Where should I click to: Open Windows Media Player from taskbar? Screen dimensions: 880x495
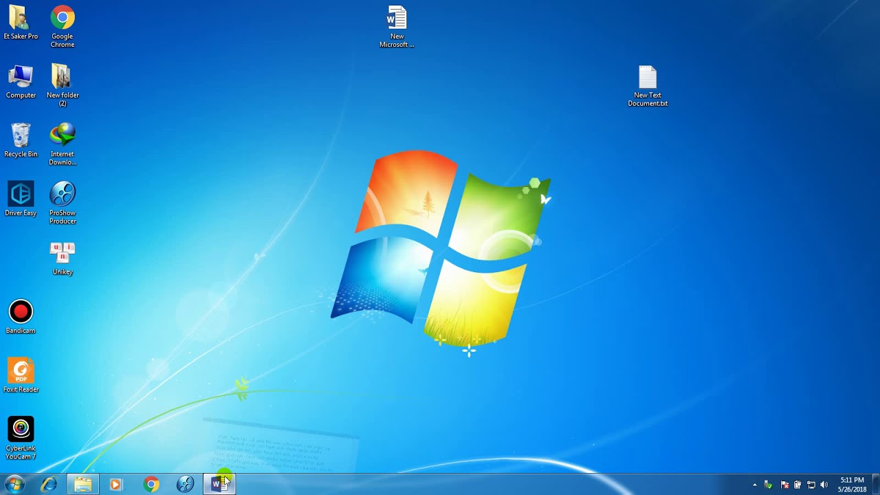click(x=115, y=485)
